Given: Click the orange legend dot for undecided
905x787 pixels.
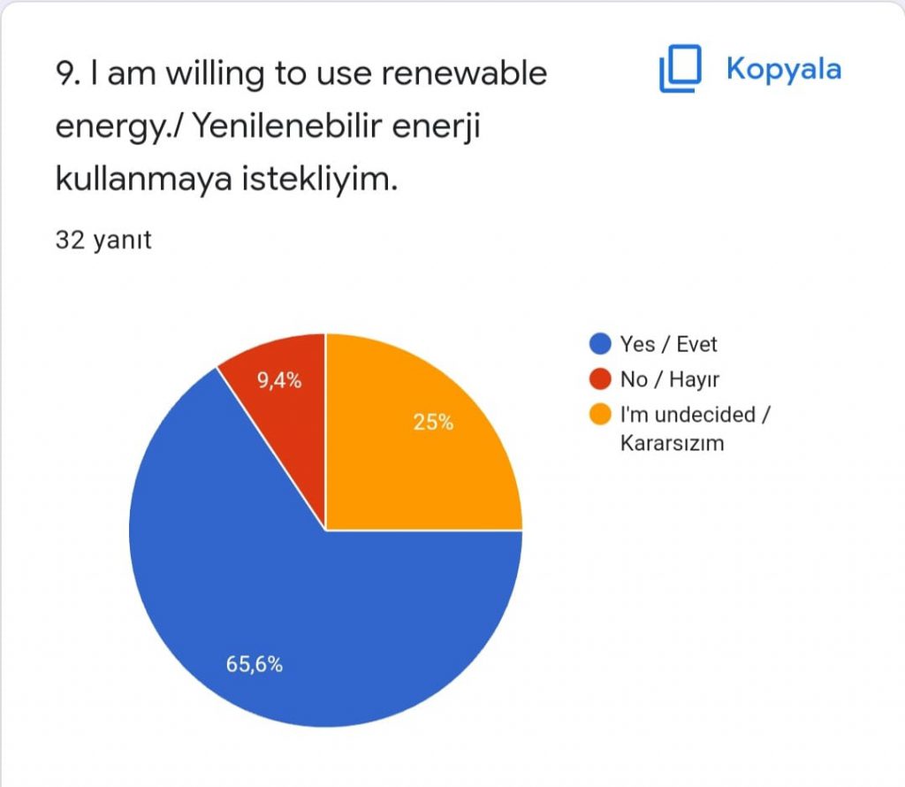Looking at the screenshot, I should pyautogui.click(x=601, y=415).
